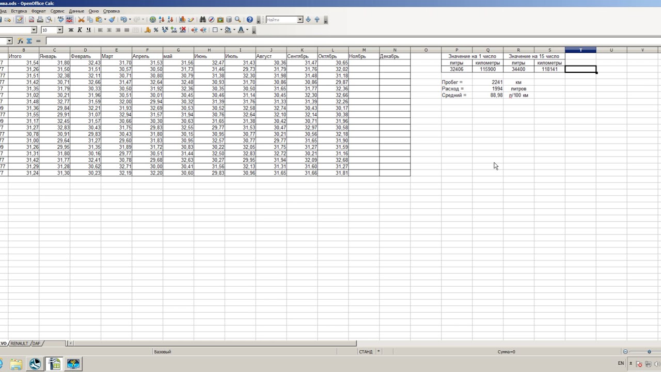Screen dimensions: 661x372
Task: Click Find Next down arrow
Action: pos(308,20)
